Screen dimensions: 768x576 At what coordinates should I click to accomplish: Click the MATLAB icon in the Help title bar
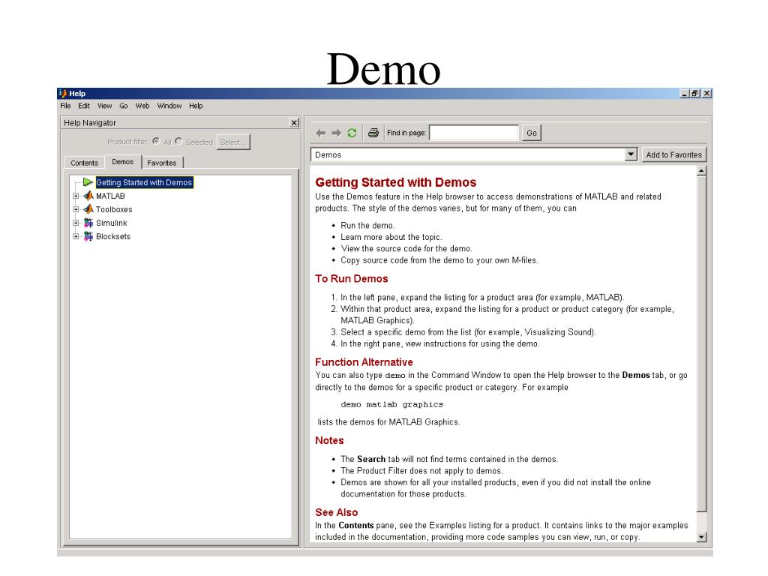coord(62,93)
